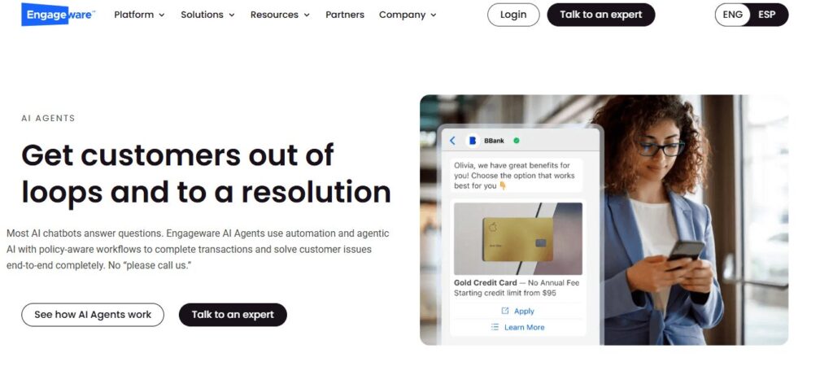Image resolution: width=833 pixels, height=388 pixels.
Task: Click Talk to an expert in the header
Action: pyautogui.click(x=601, y=15)
